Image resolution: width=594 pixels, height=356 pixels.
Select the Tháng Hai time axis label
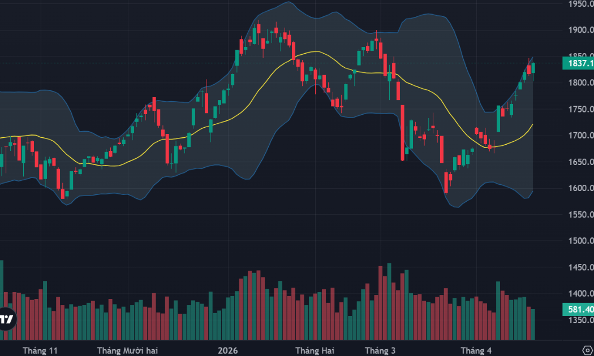(315, 351)
